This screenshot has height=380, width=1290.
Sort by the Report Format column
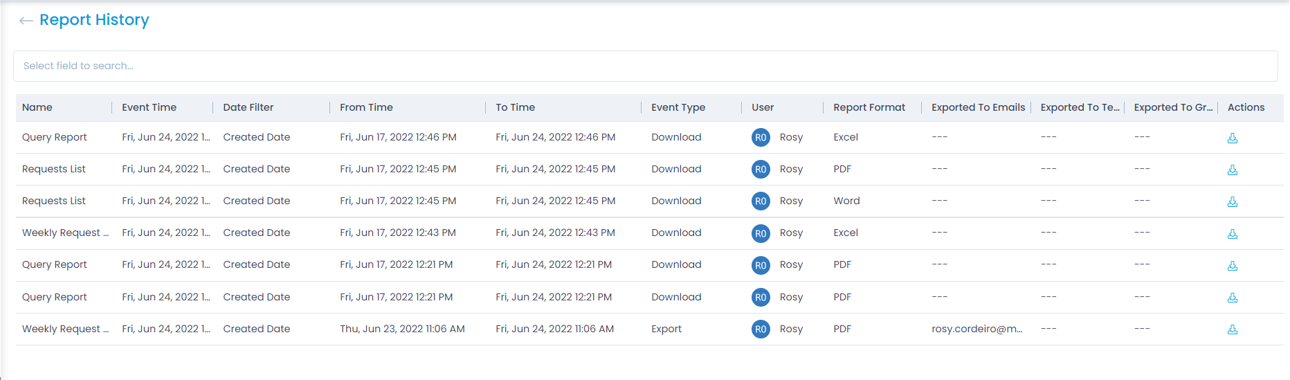tap(869, 107)
